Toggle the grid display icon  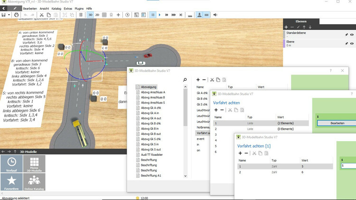click(104, 15)
